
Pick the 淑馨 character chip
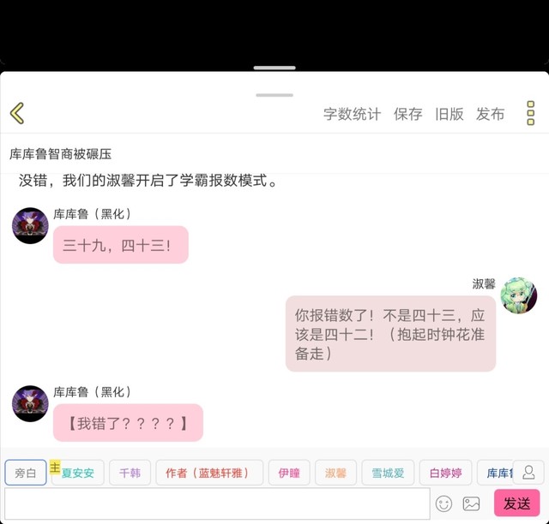tap(335, 473)
